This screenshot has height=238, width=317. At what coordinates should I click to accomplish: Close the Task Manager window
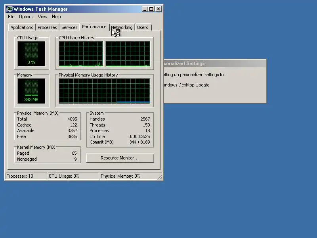coord(158,9)
